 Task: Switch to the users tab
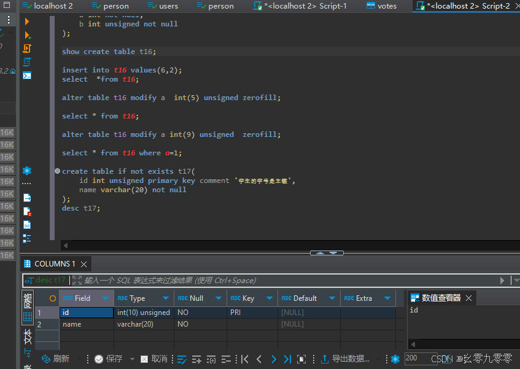point(163,6)
